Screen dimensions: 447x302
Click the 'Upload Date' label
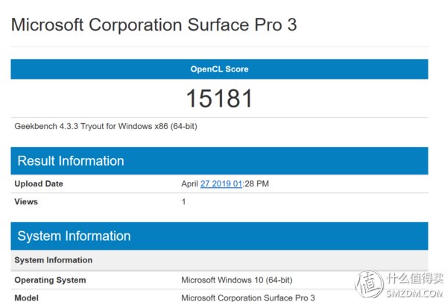coord(39,183)
